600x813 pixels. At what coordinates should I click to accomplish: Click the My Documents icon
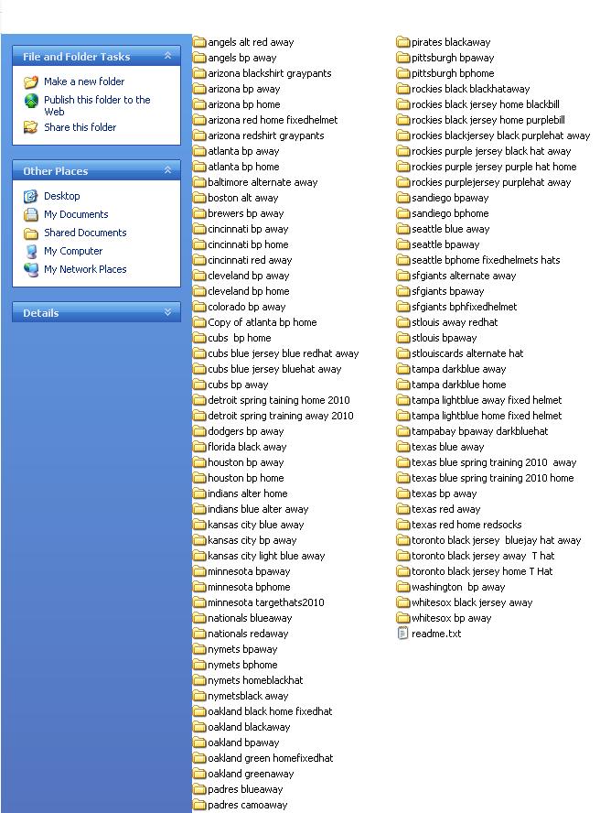point(31,214)
